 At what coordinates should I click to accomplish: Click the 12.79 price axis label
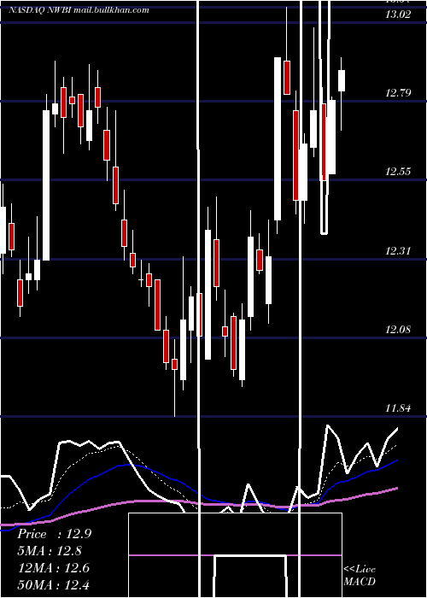point(398,92)
